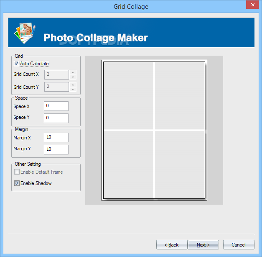Select the top-left cell in grid preview
This screenshot has height=257, width=262.
(x=129, y=96)
